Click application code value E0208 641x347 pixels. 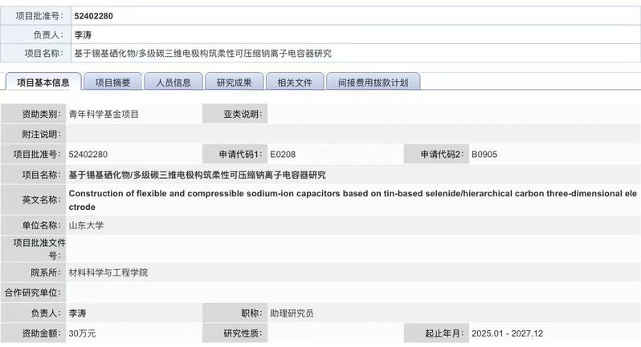(x=288, y=155)
